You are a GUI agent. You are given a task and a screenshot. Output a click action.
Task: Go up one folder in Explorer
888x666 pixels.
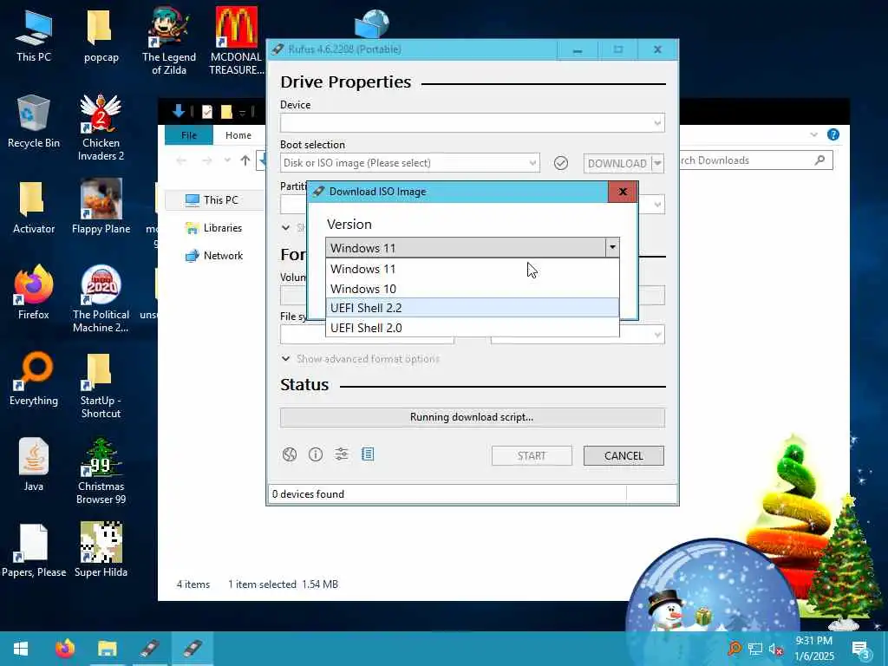[x=245, y=160]
